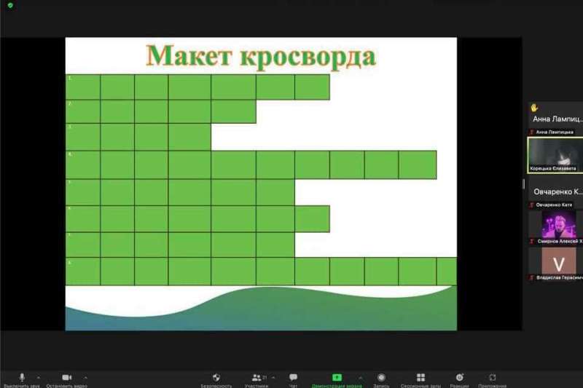Select Смирнов Алексей's purple avatar thumbnail

pos(559,225)
